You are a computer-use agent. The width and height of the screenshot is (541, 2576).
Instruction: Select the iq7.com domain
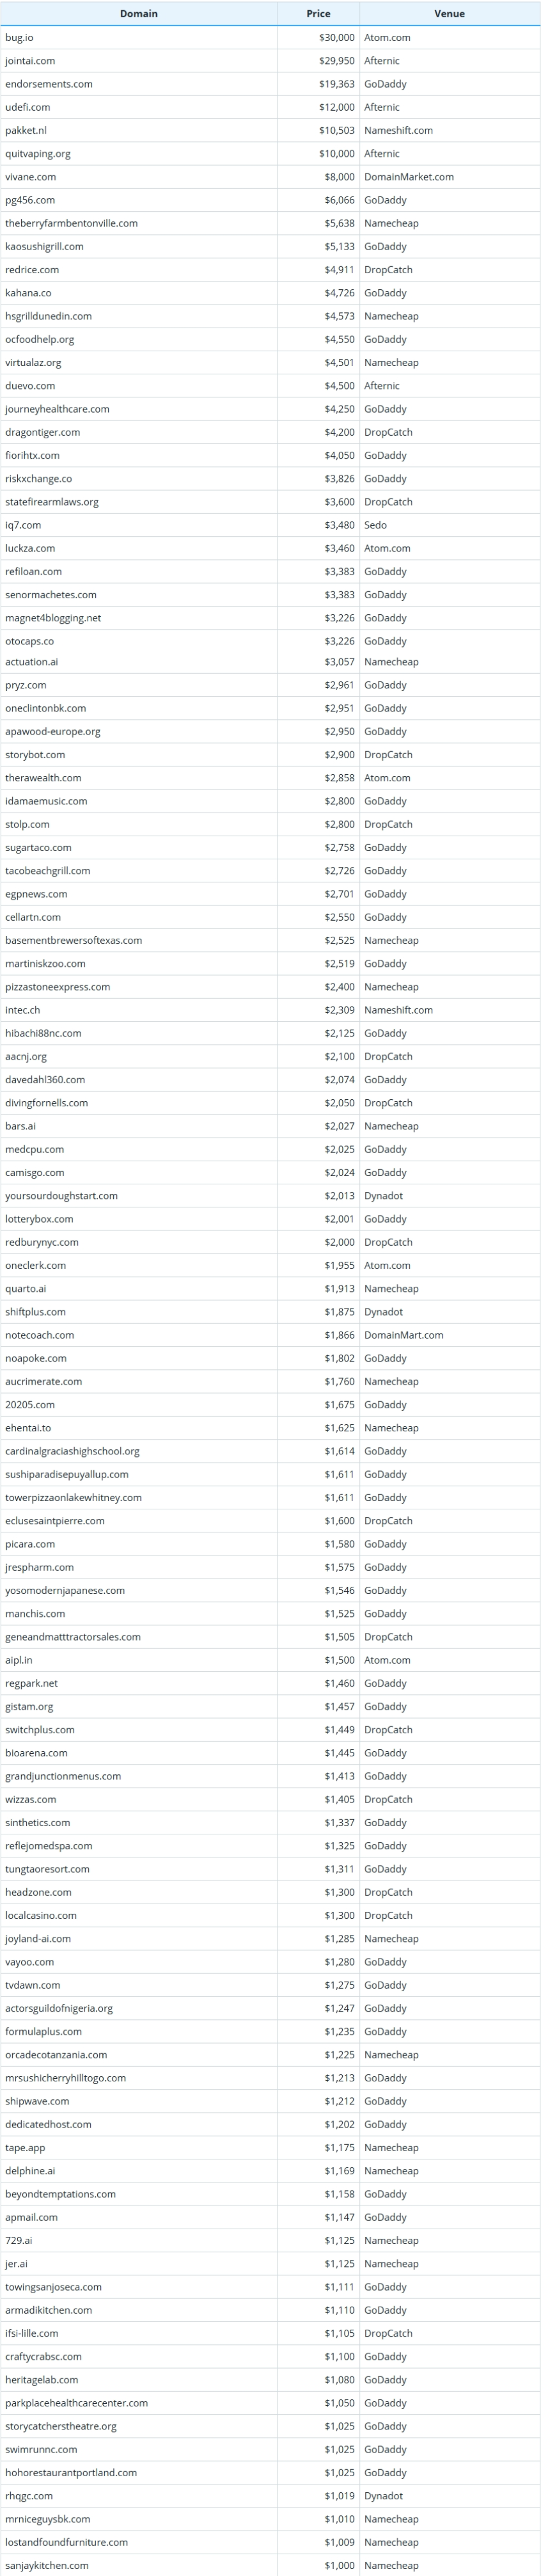(23, 525)
